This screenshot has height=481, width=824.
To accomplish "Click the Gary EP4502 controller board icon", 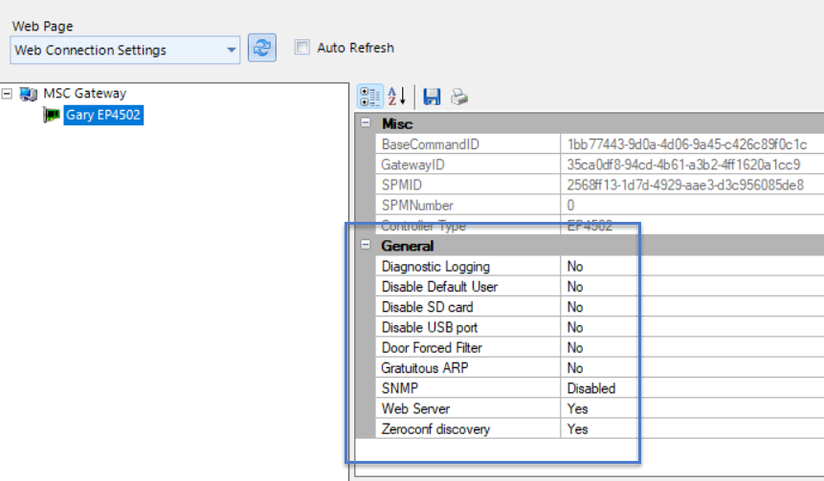I will [x=51, y=115].
